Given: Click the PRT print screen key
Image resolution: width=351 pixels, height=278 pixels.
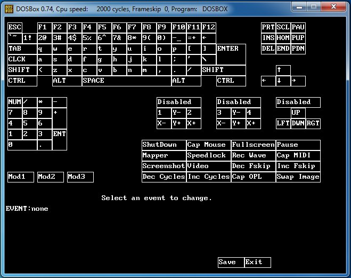Looking at the screenshot, I should coord(268,27).
